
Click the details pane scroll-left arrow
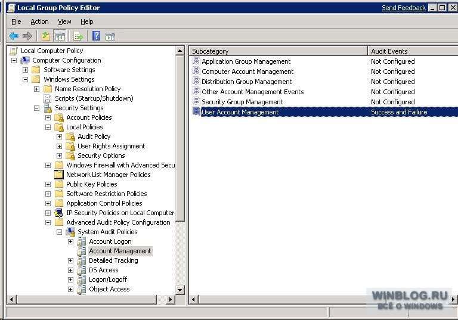tap(194, 299)
